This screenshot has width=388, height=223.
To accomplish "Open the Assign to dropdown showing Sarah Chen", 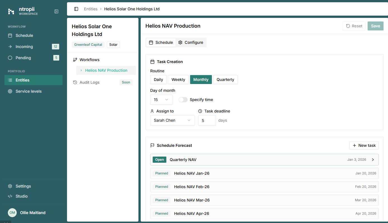I will coord(172,120).
